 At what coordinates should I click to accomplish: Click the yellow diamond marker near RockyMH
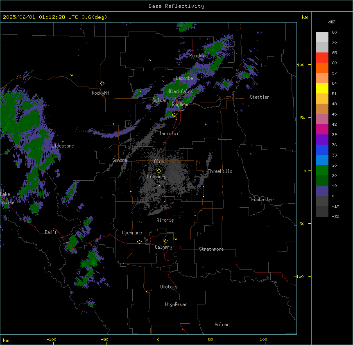coord(102,84)
